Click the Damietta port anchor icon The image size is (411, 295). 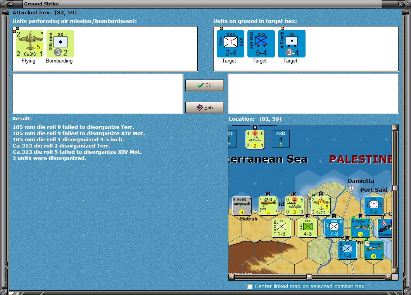point(352,188)
